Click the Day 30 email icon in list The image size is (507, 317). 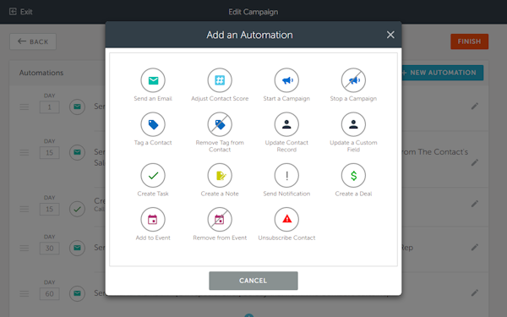coord(77,248)
